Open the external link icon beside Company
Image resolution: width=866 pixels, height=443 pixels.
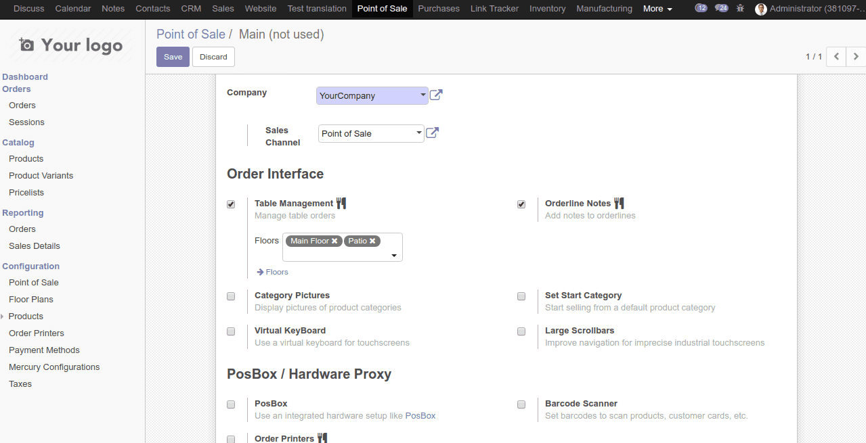[x=435, y=95]
